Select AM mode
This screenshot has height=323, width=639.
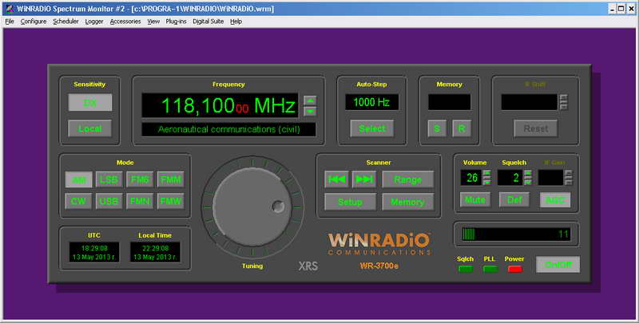(78, 179)
